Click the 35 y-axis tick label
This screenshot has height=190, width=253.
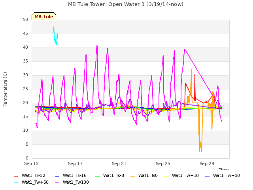25,61
